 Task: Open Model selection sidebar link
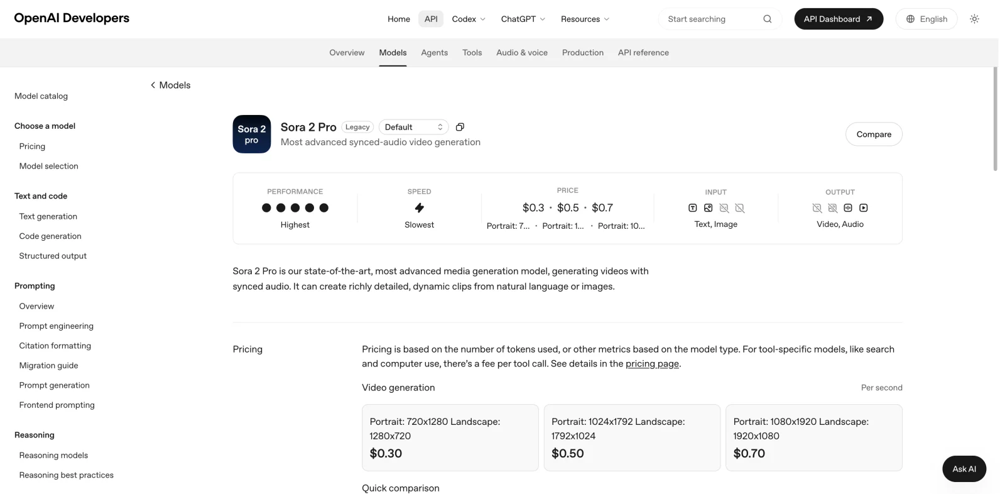pyautogui.click(x=48, y=167)
